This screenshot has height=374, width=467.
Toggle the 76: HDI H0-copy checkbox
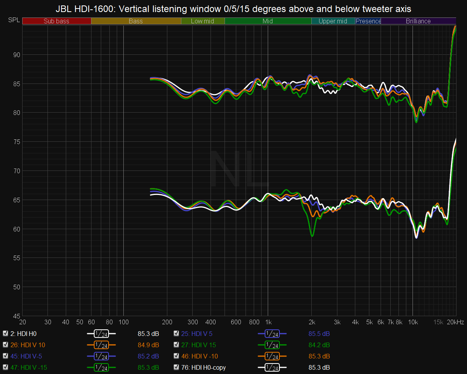[176, 367]
